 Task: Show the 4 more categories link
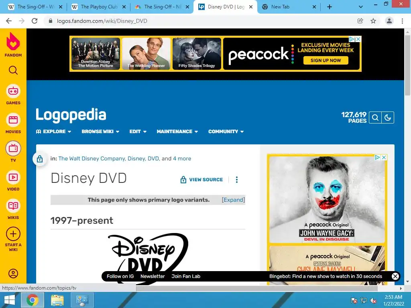(x=182, y=159)
